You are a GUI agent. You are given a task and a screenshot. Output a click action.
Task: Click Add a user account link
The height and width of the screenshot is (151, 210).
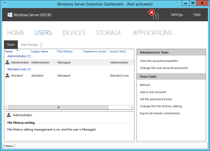pos(153,92)
